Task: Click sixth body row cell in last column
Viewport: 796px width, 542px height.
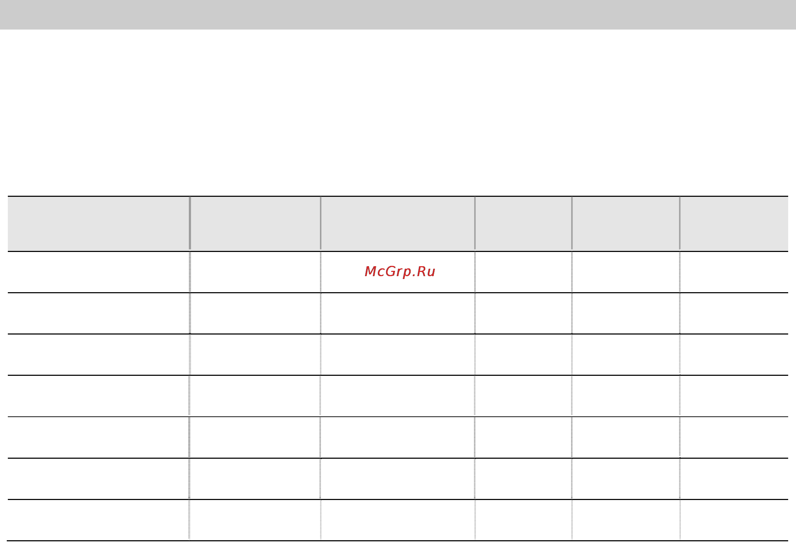Action: 734,479
